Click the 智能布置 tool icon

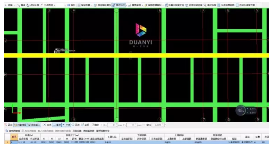[79, 5]
